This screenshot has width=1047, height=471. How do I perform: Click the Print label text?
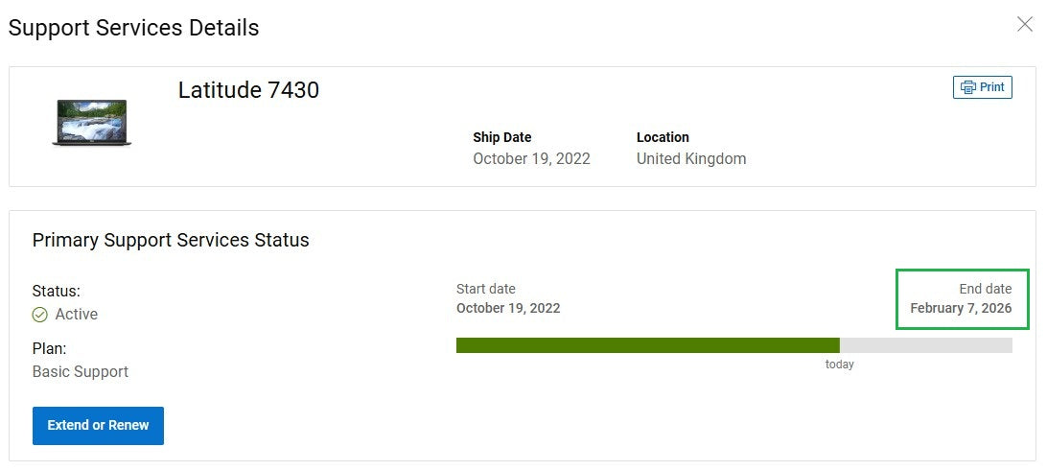tap(992, 87)
